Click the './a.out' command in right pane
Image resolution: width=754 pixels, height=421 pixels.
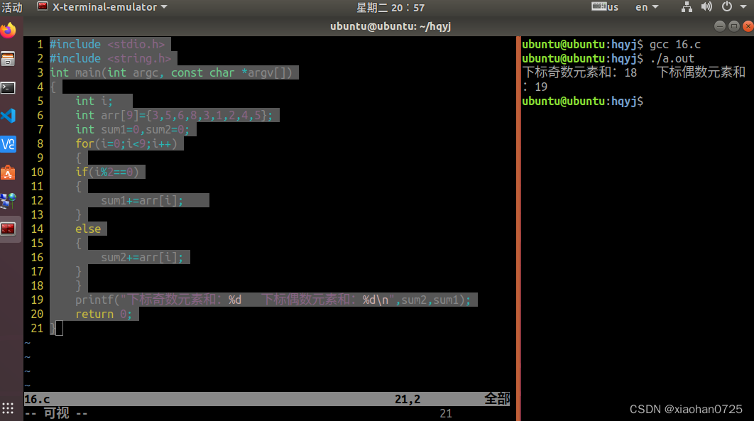point(672,59)
